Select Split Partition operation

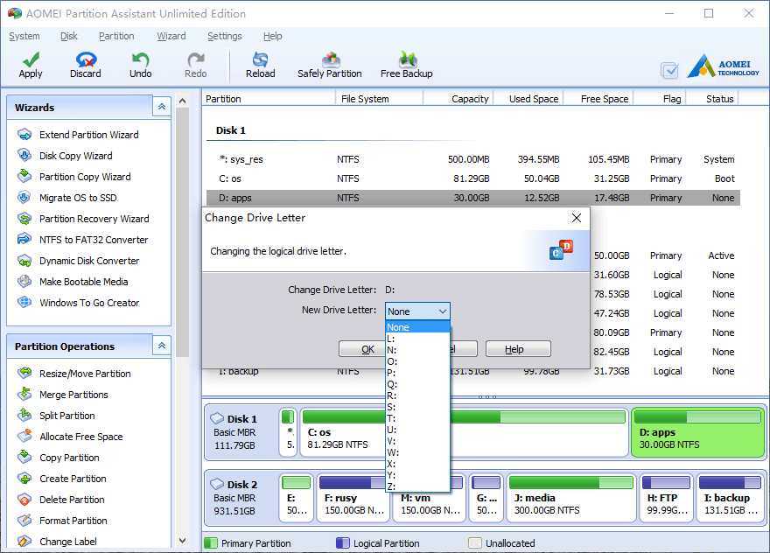click(x=67, y=416)
